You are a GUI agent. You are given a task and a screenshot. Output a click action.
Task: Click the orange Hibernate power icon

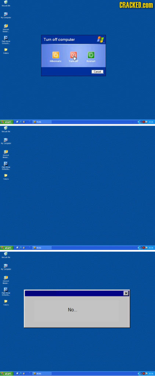(x=55, y=55)
